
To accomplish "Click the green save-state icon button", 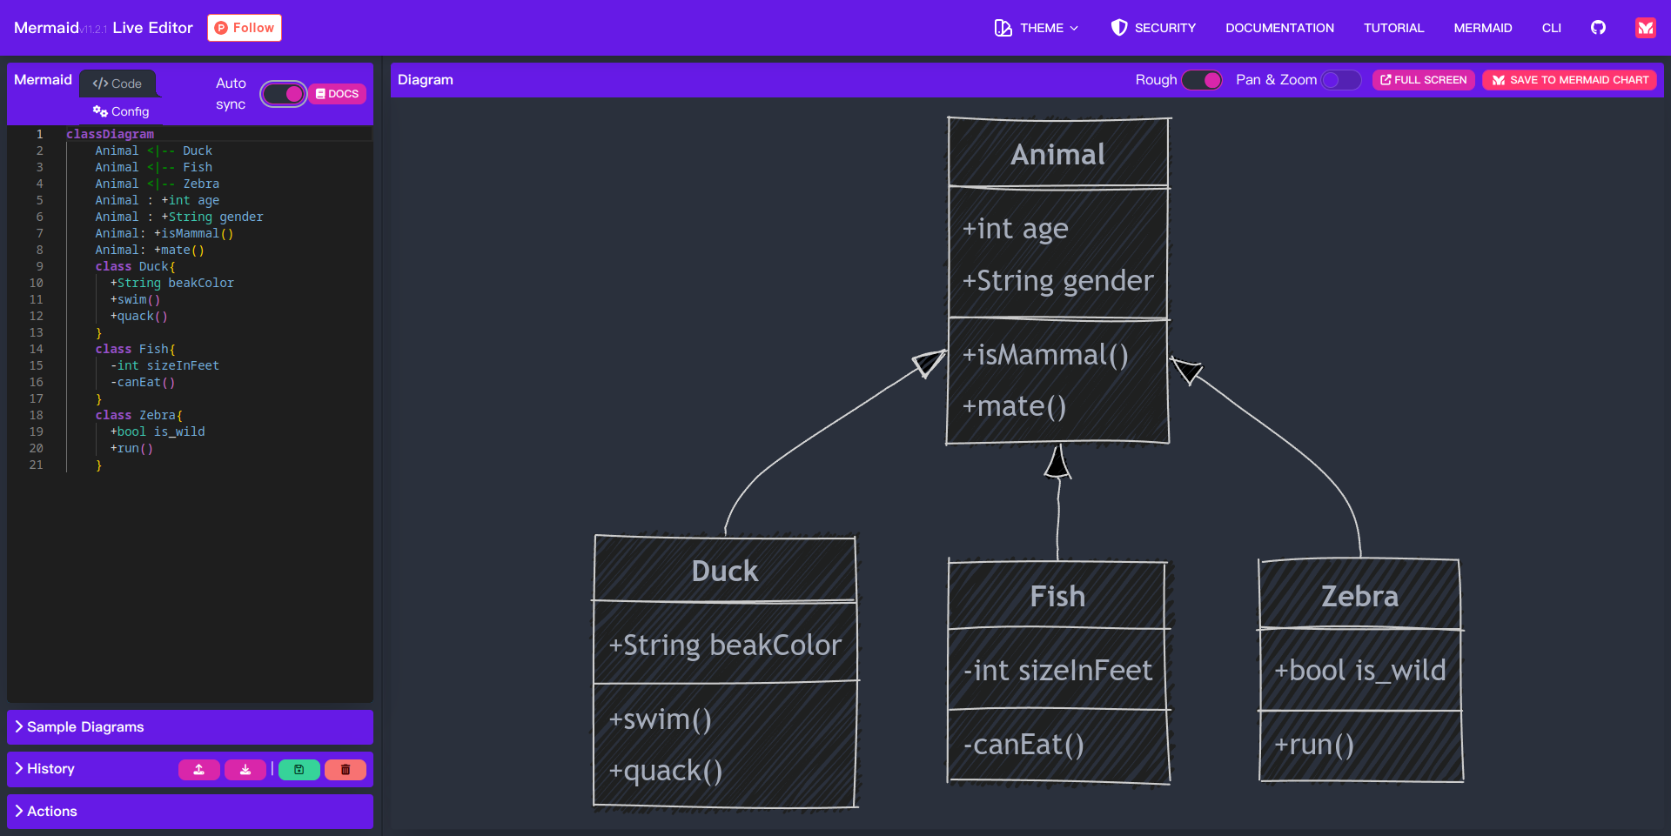I will tap(299, 770).
